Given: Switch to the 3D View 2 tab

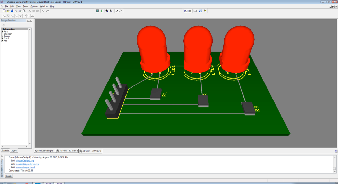Looking at the screenshot, I should pyautogui.click(x=68, y=151).
